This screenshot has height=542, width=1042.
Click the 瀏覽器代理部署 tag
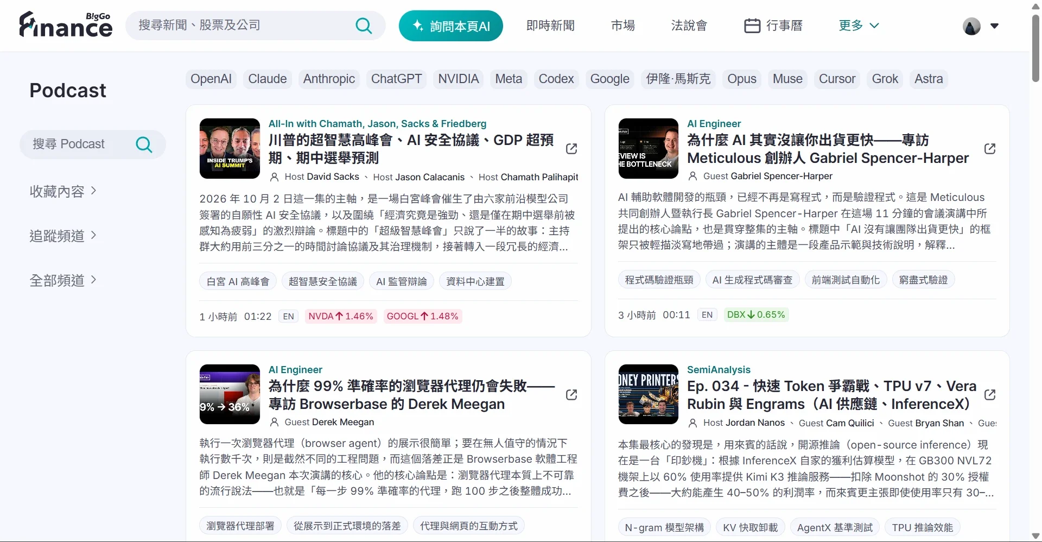(240, 526)
